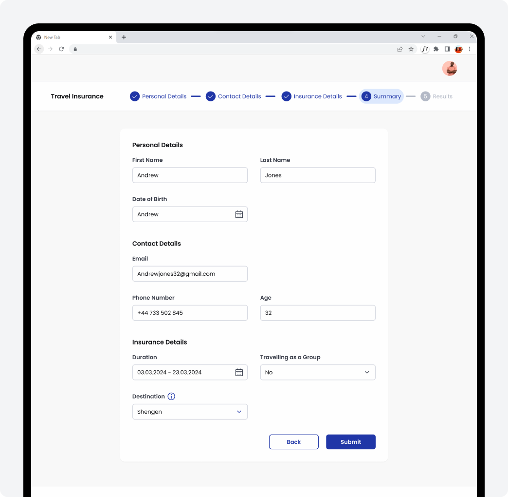Screen dimensions: 508x497
Task: Click the Insurance Details checkmark icon
Action: (x=287, y=96)
